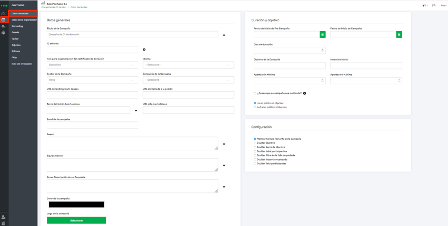Open the settings gears icon in sidebar

(x=4, y=26)
